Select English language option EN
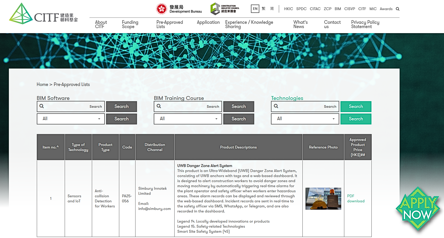 (255, 9)
